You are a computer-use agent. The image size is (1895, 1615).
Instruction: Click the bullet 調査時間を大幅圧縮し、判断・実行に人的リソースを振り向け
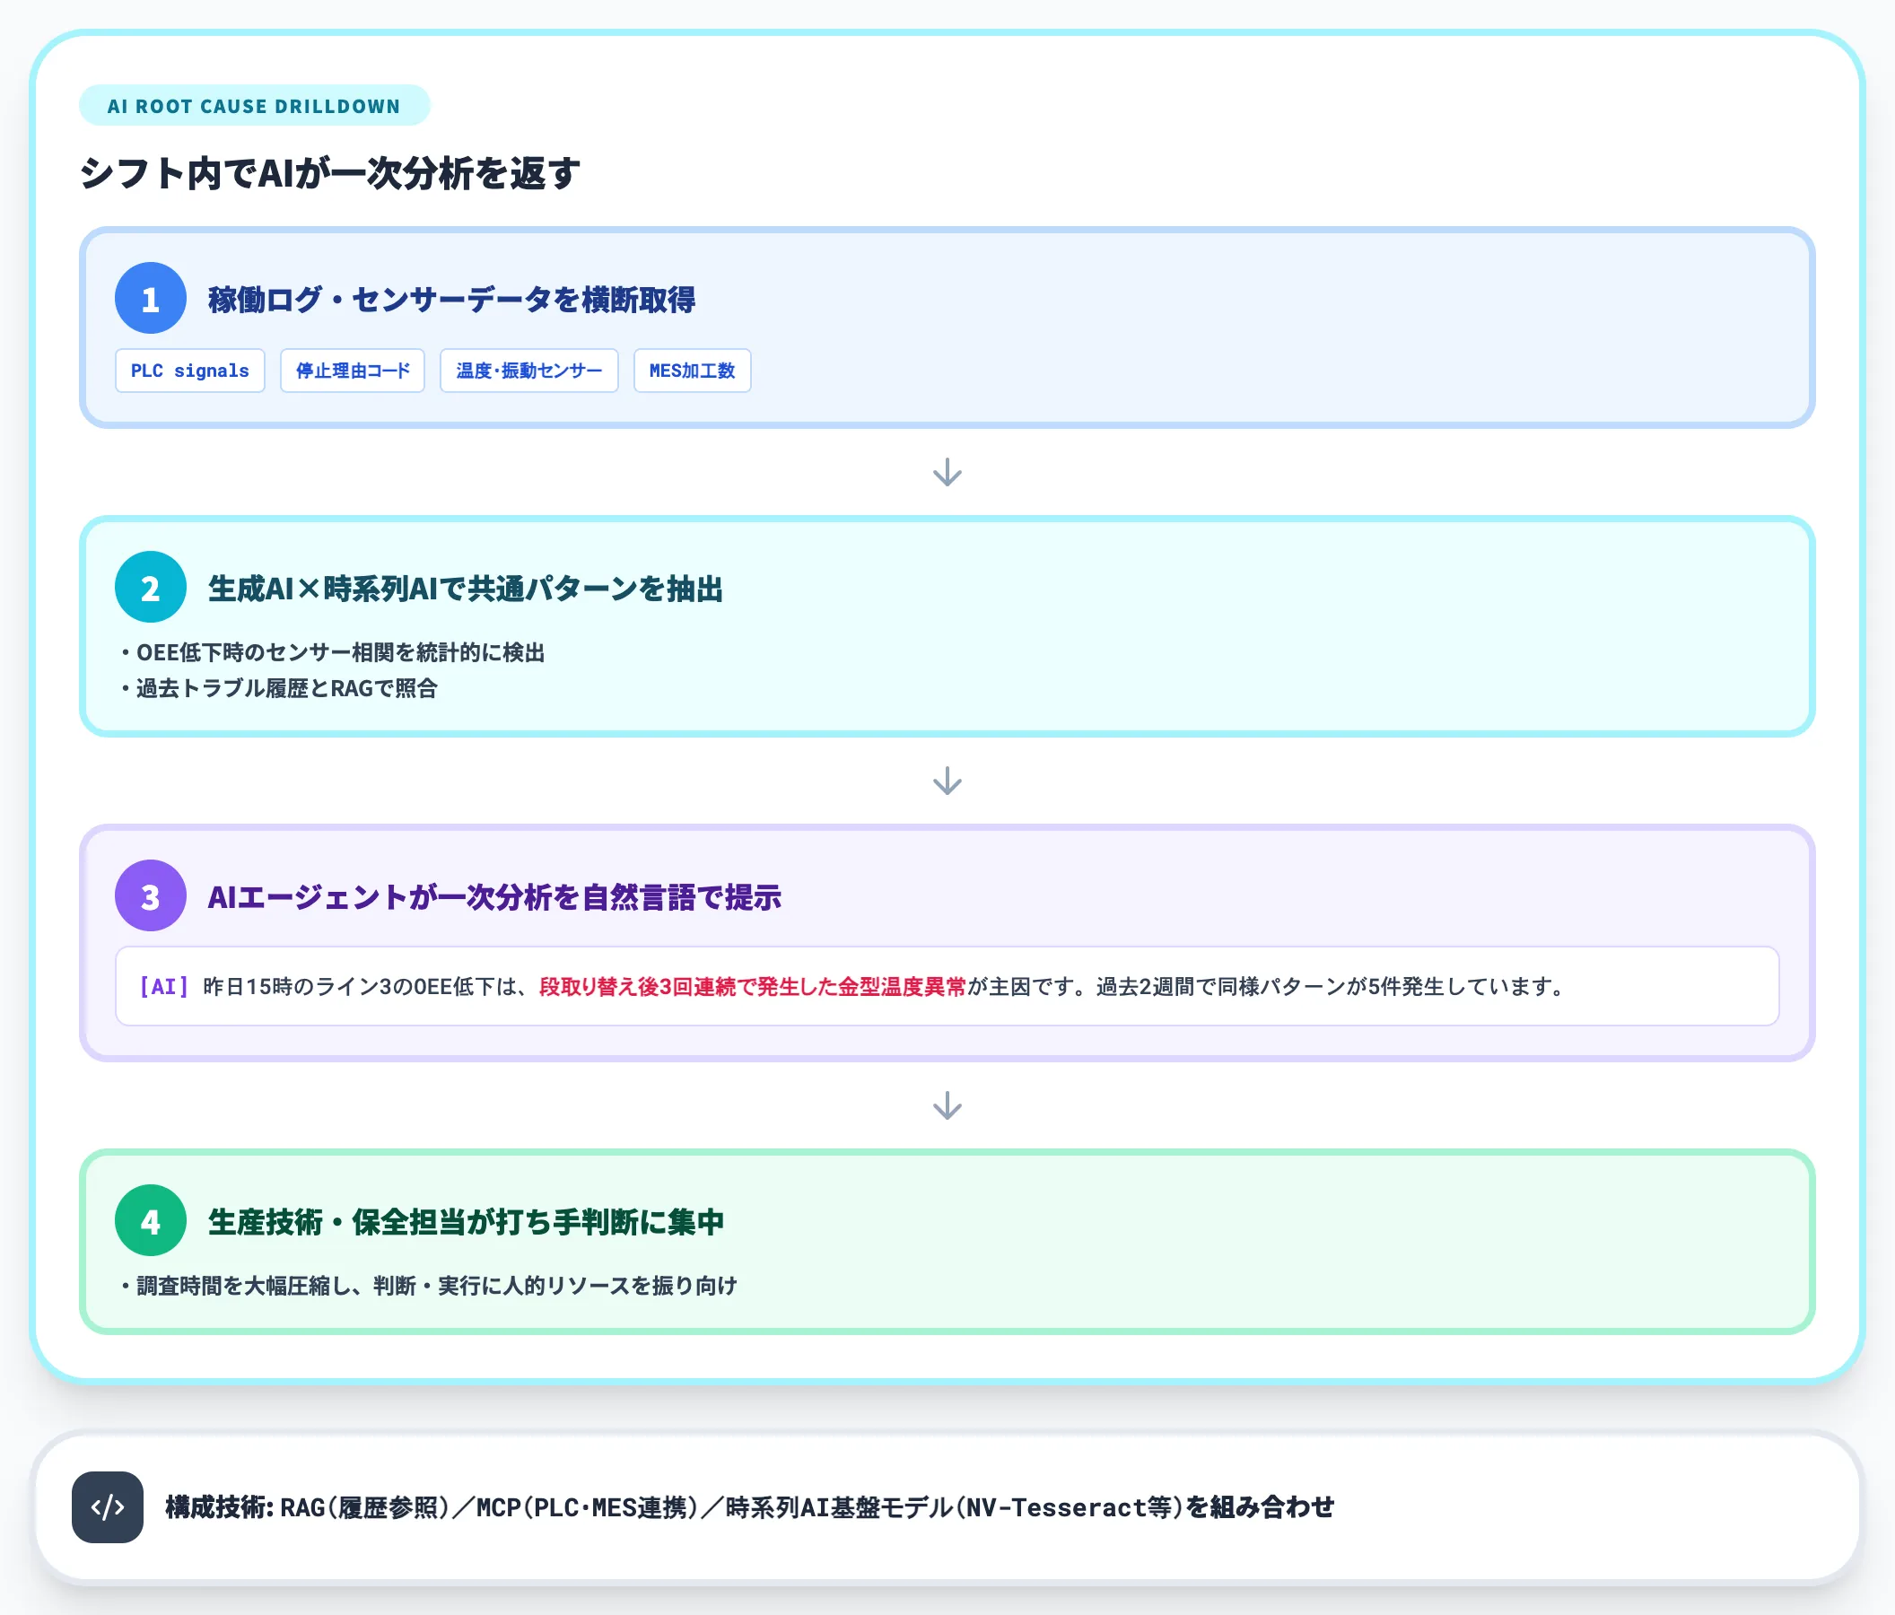point(436,1286)
